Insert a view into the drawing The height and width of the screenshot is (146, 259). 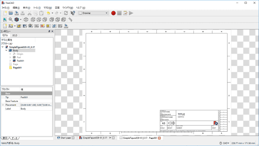click(19, 26)
